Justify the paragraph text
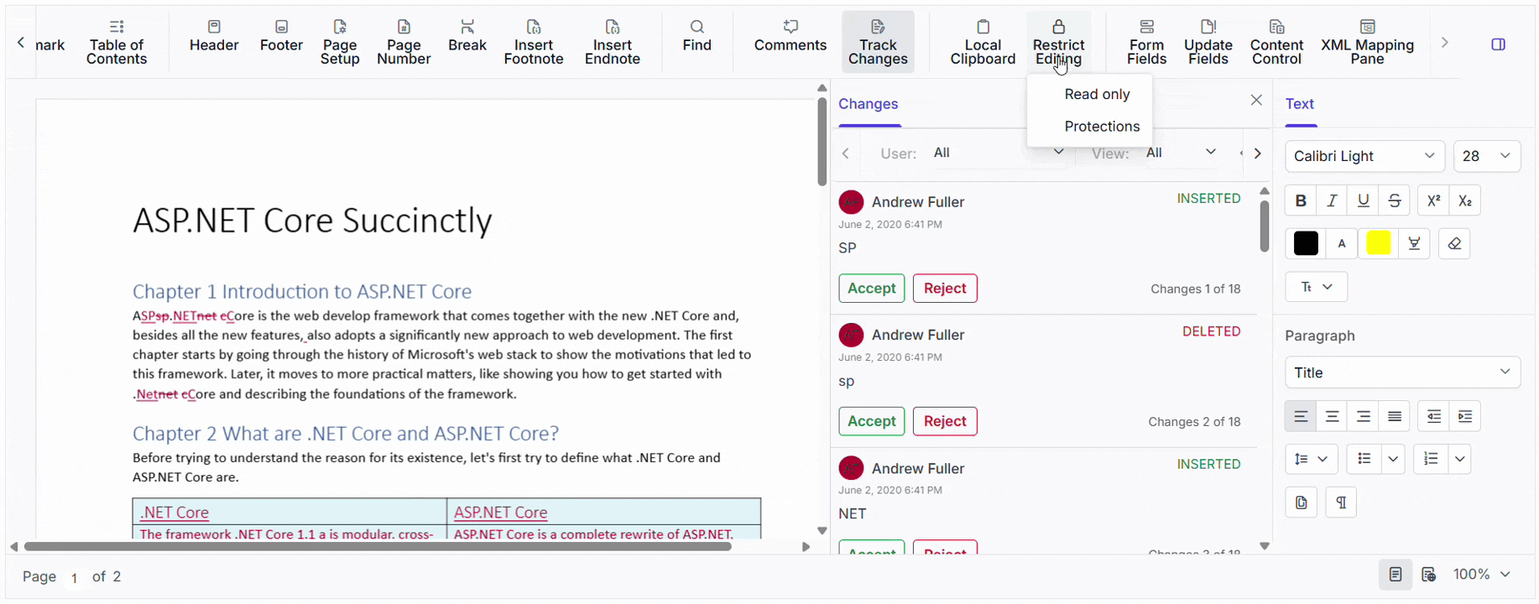 coord(1394,416)
